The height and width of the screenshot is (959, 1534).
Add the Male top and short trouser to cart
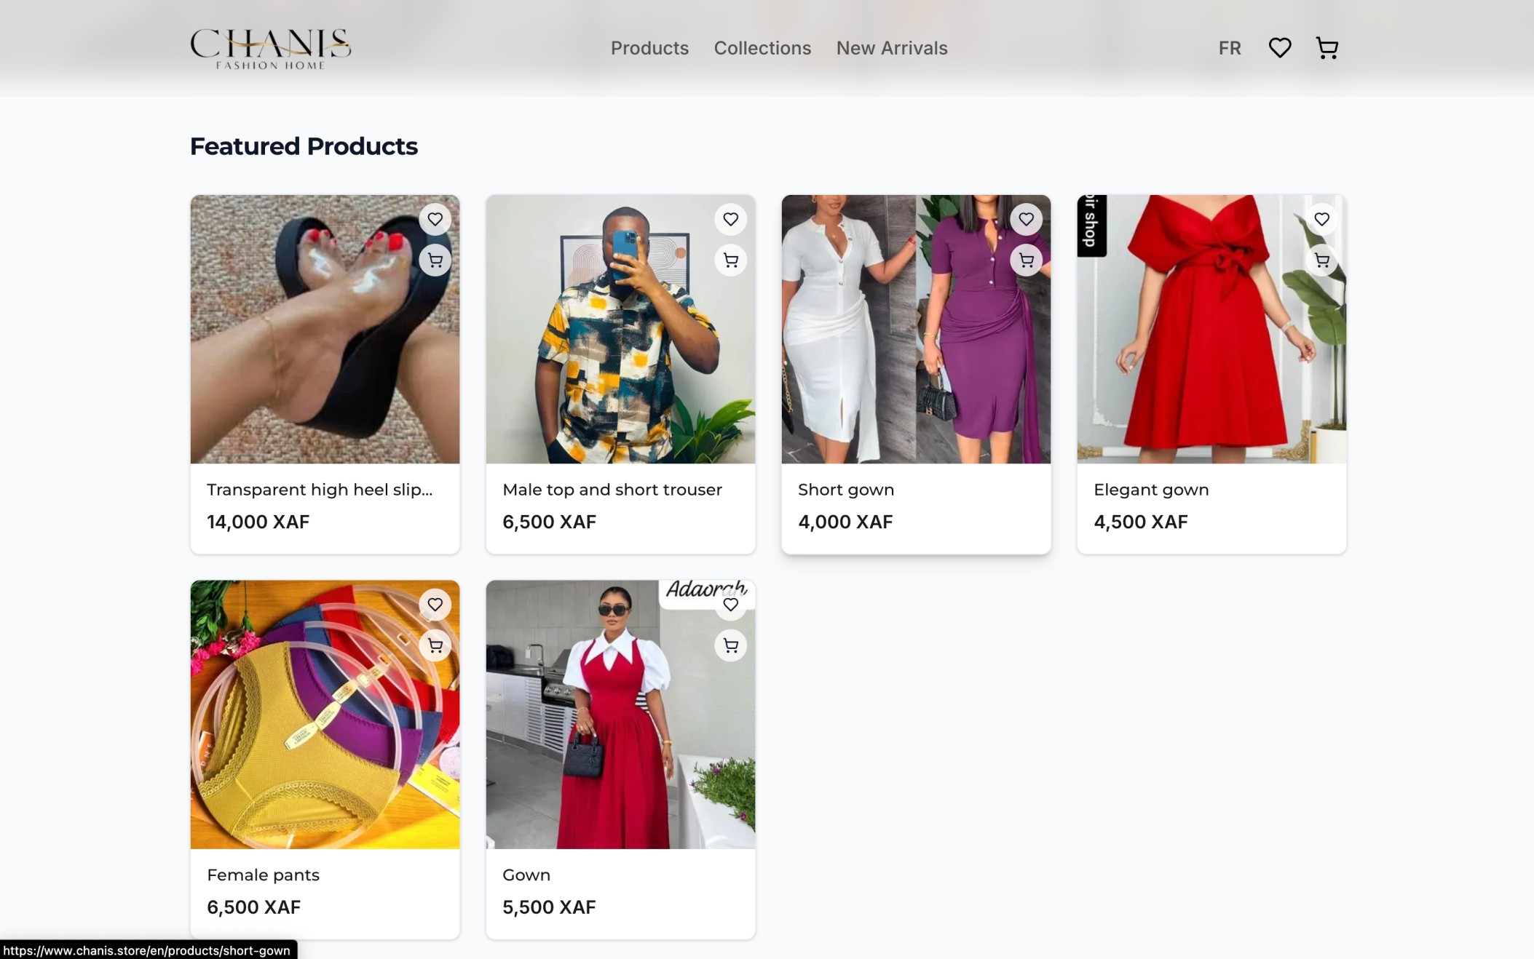tap(730, 260)
